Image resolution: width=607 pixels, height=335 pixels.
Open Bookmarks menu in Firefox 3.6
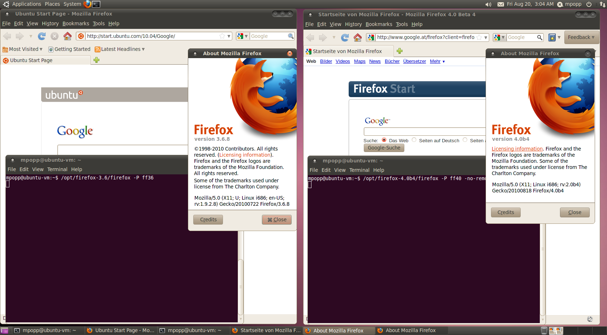(x=76, y=23)
